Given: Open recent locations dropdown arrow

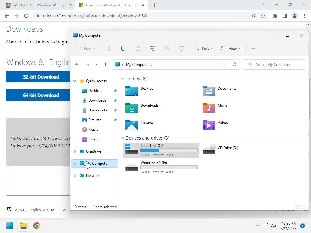Looking at the screenshot, I should tap(97, 65).
